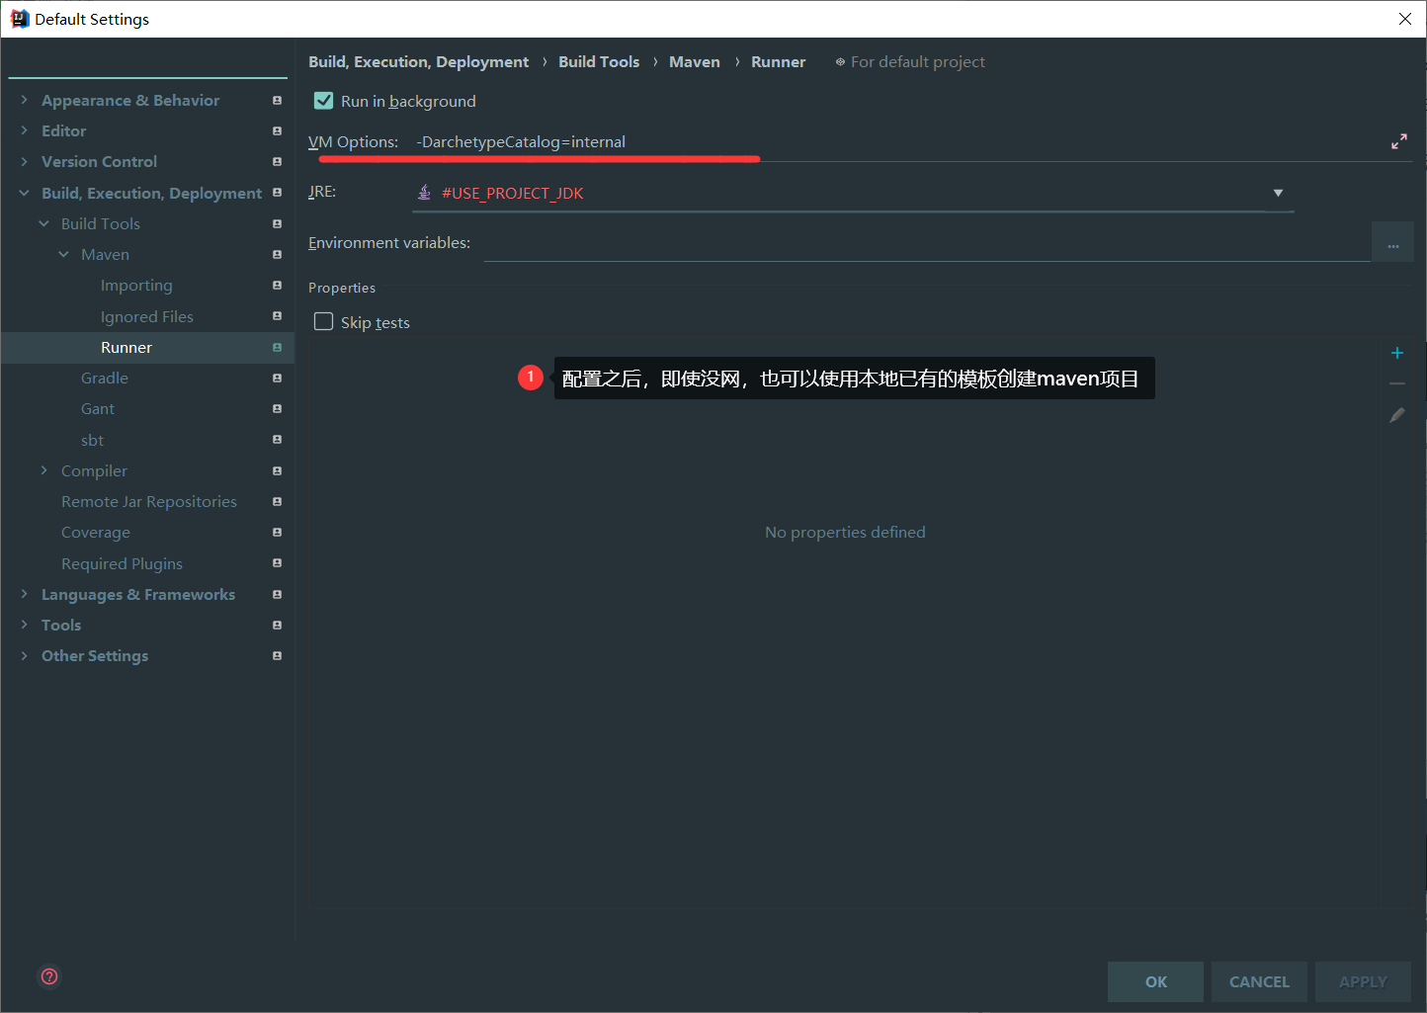Viewport: 1427px width, 1013px height.
Task: Open Gant settings
Action: (98, 409)
